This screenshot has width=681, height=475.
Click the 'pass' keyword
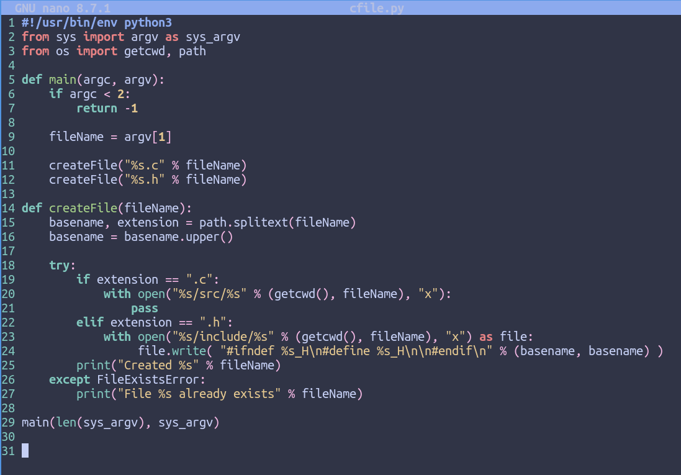click(x=145, y=309)
